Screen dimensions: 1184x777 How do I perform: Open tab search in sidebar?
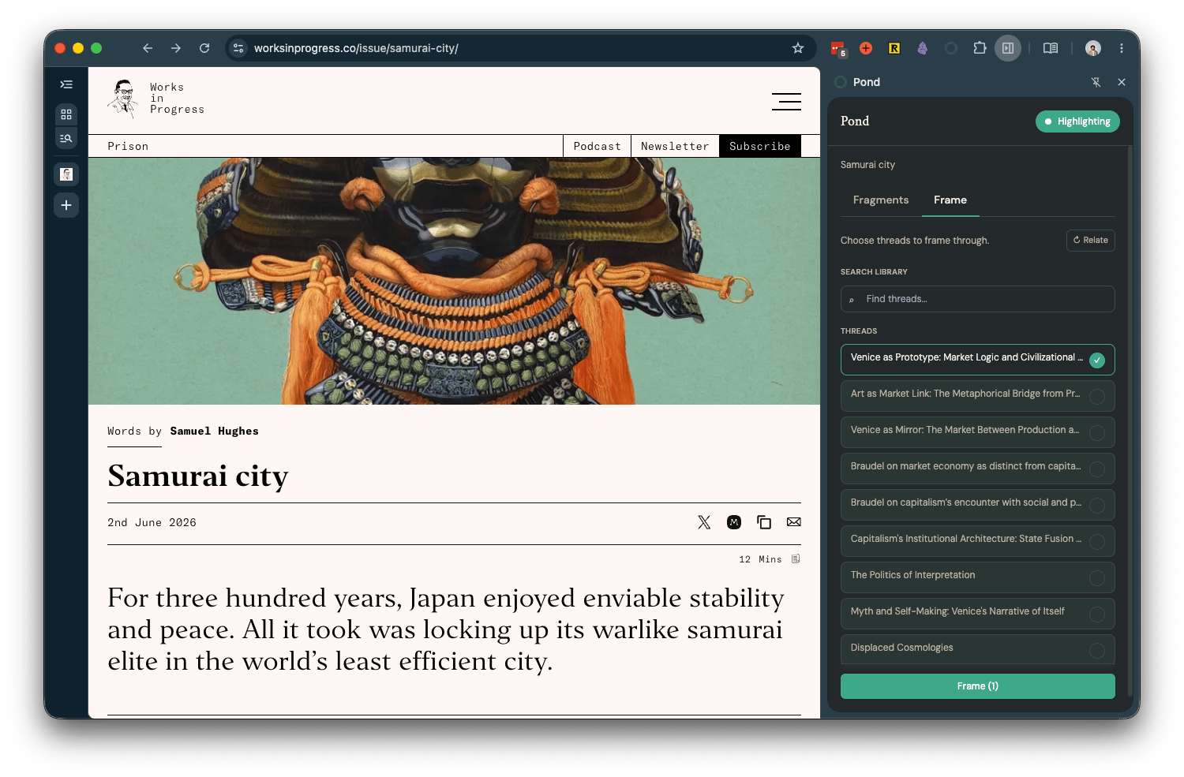point(66,139)
